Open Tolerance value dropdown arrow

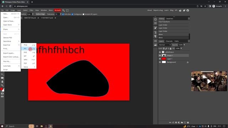click(61, 14)
